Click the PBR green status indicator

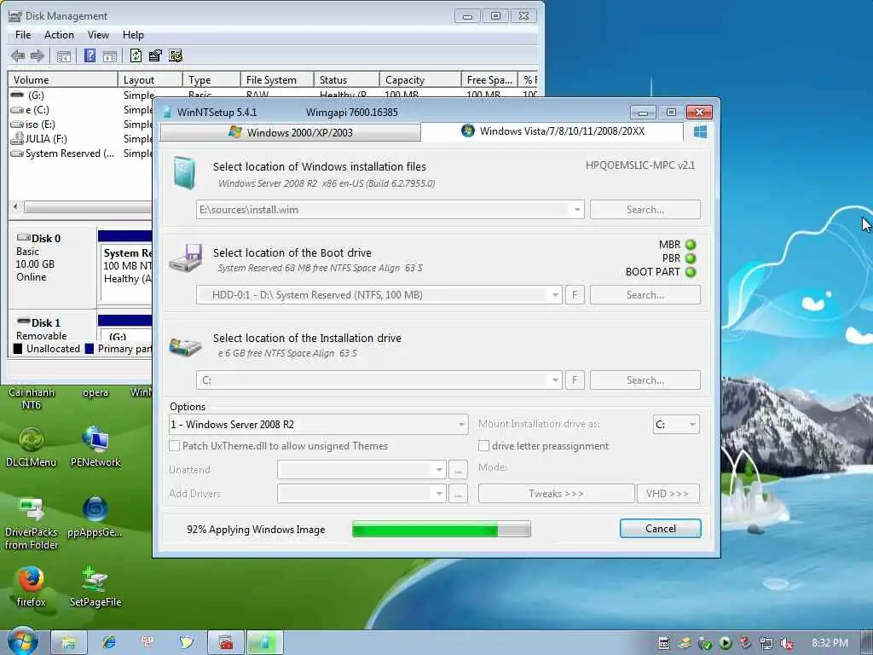tap(691, 258)
